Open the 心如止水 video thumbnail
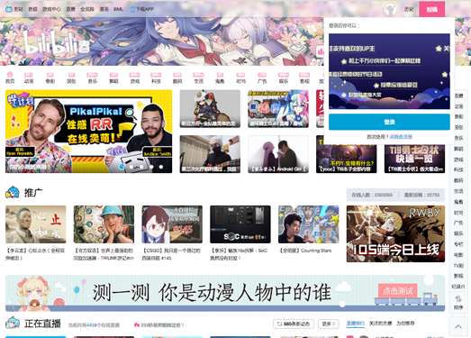The width and height of the screenshot is (471, 338). 36,224
